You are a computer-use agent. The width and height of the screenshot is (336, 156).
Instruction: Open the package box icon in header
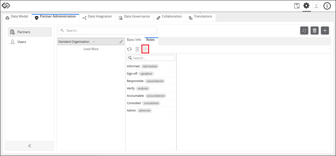pos(297,6)
